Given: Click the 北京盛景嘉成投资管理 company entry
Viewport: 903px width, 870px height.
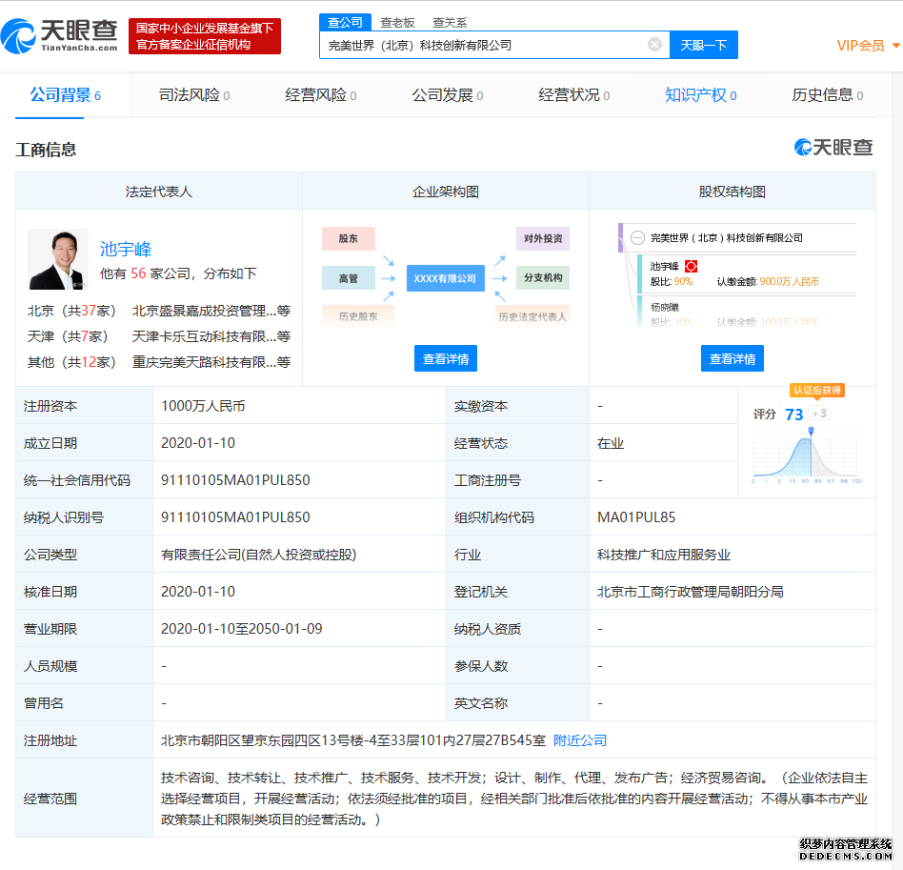Looking at the screenshot, I should click(x=211, y=312).
